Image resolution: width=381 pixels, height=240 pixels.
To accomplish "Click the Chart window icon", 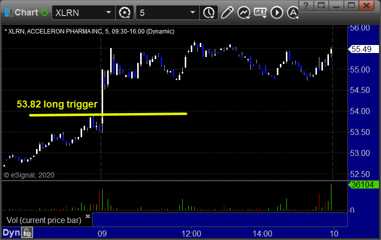I will point(9,12).
